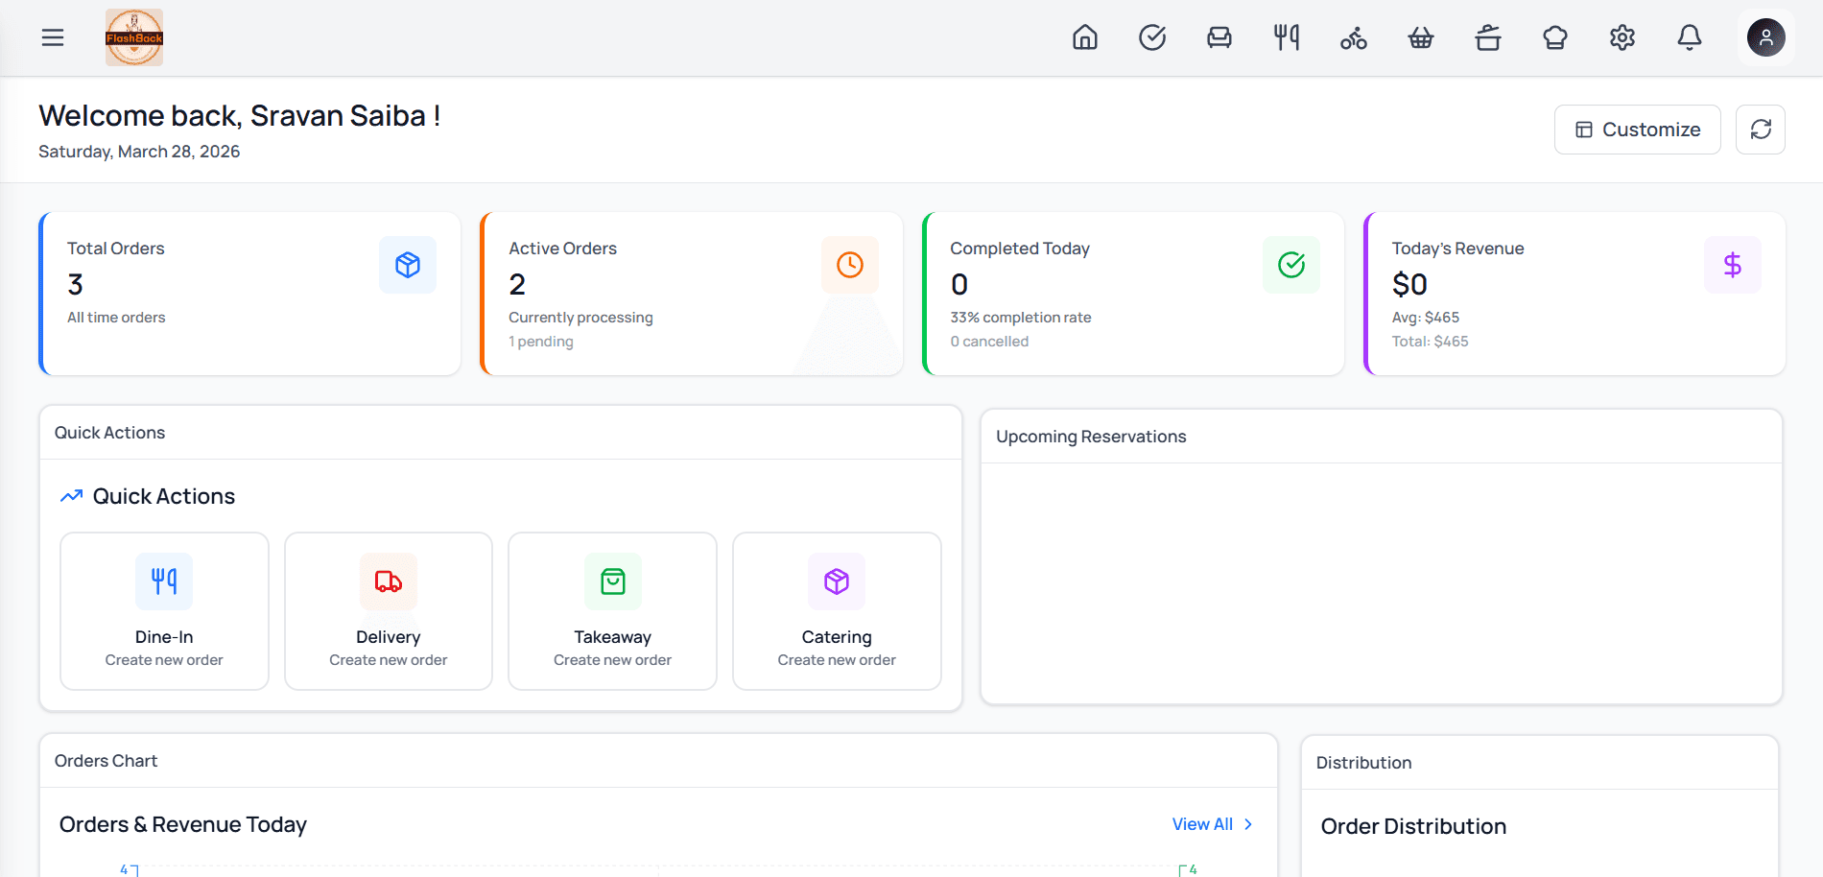
Task: Click the Customize button
Action: (1638, 130)
